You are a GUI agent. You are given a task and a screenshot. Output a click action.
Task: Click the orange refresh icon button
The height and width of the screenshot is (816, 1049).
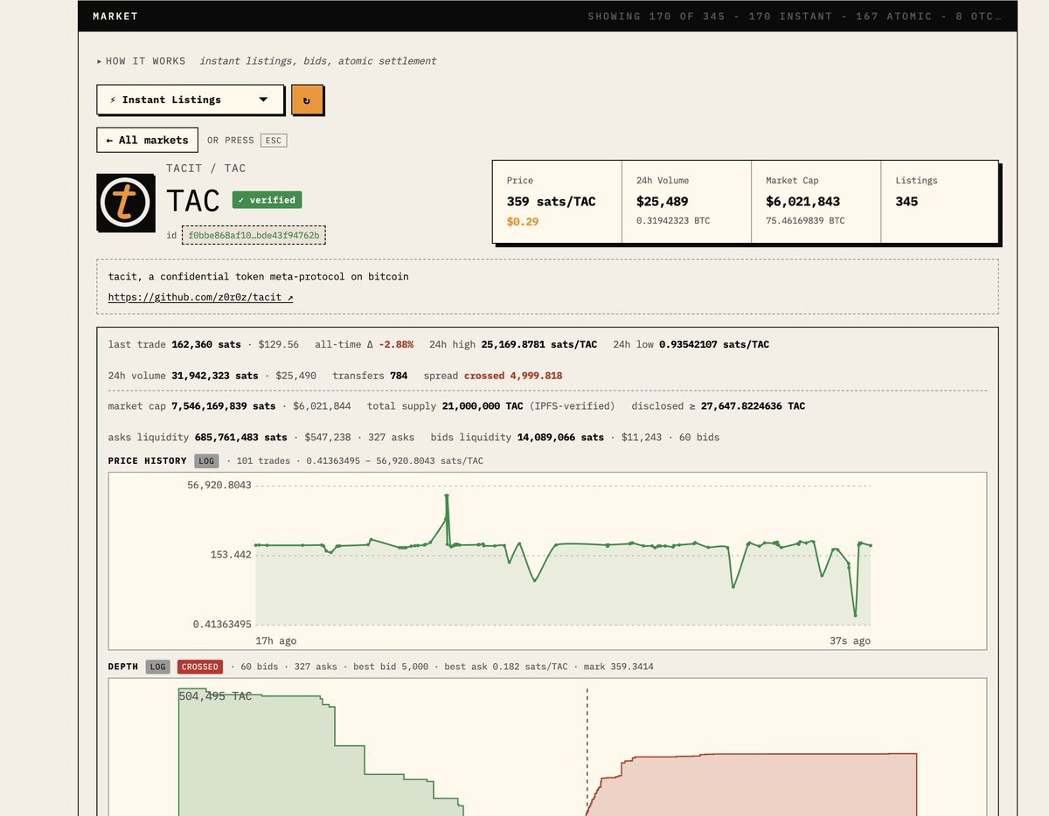[307, 100]
